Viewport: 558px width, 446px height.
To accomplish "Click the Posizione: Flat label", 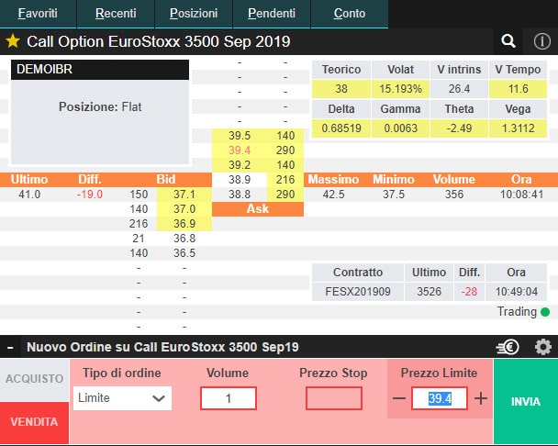I will click(x=100, y=106).
